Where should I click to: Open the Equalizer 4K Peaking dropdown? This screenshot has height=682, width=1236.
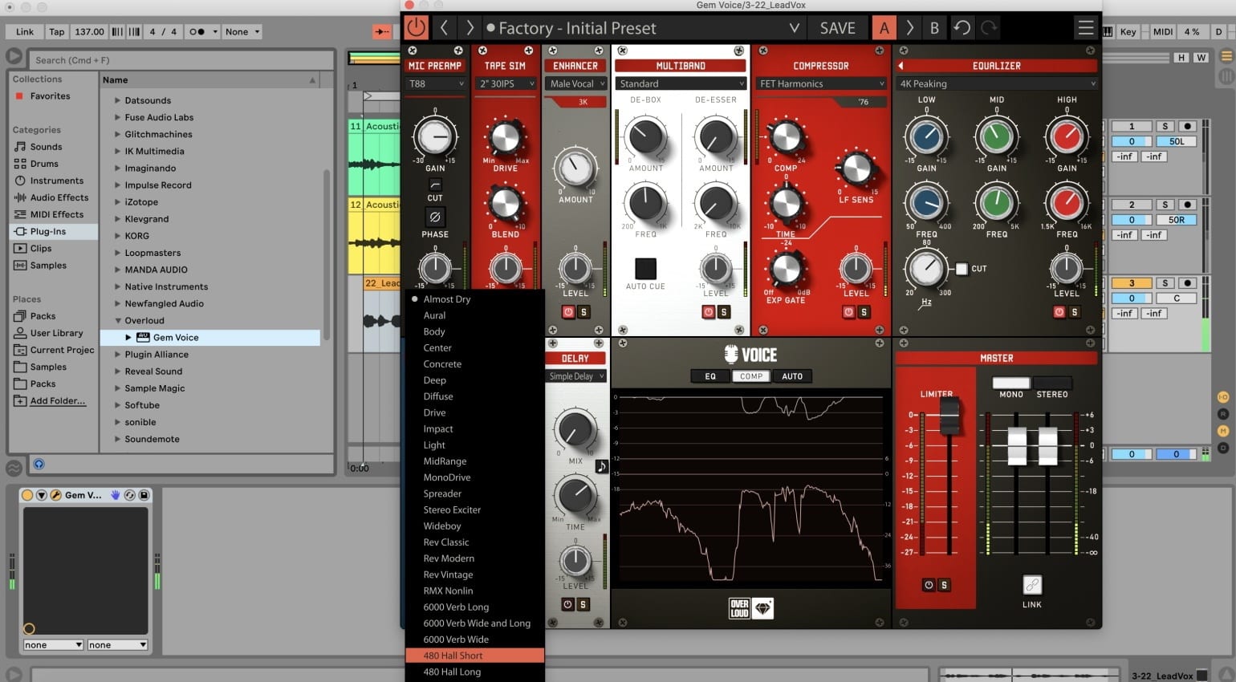[997, 83]
